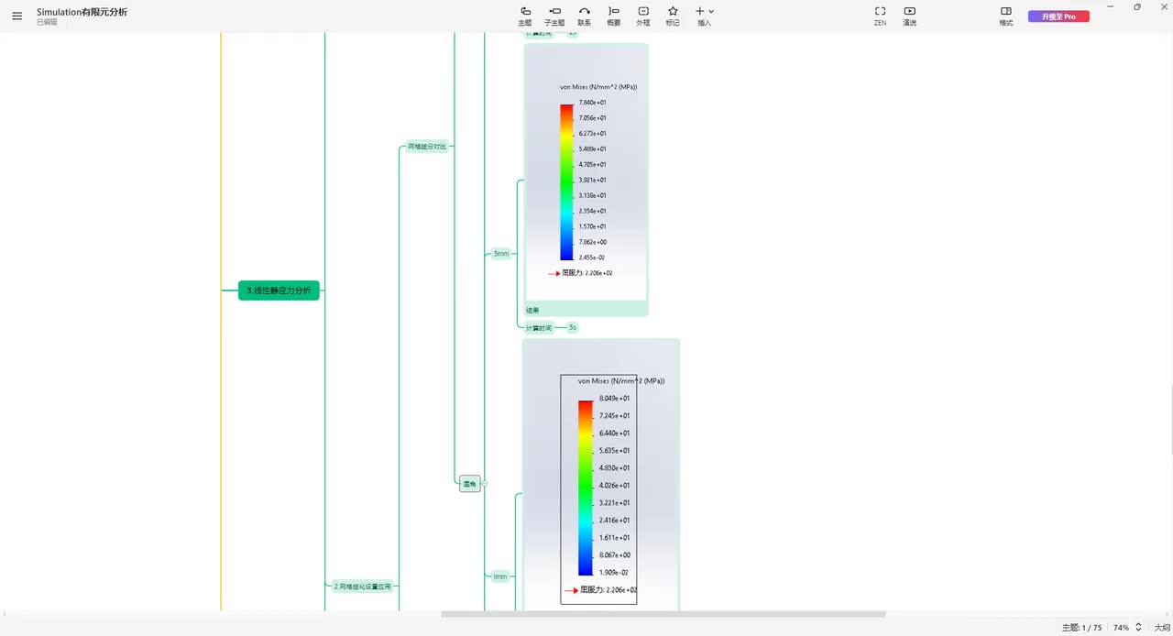Screen dimensions: 1173x636
Task: Add a boundary (外框) around topic
Action: pyautogui.click(x=643, y=16)
